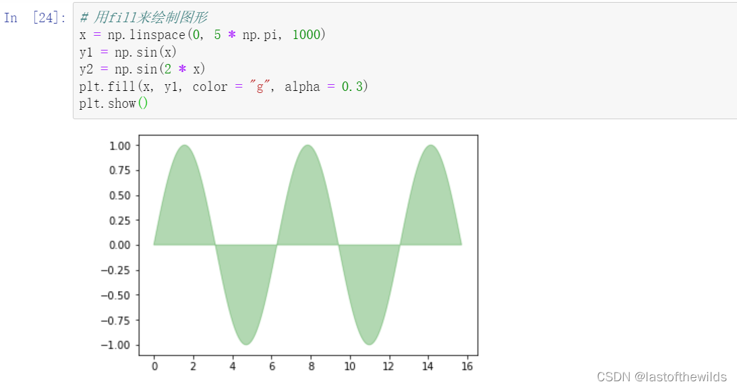Click the plt.fill code line
The height and width of the screenshot is (388, 737).
point(224,86)
